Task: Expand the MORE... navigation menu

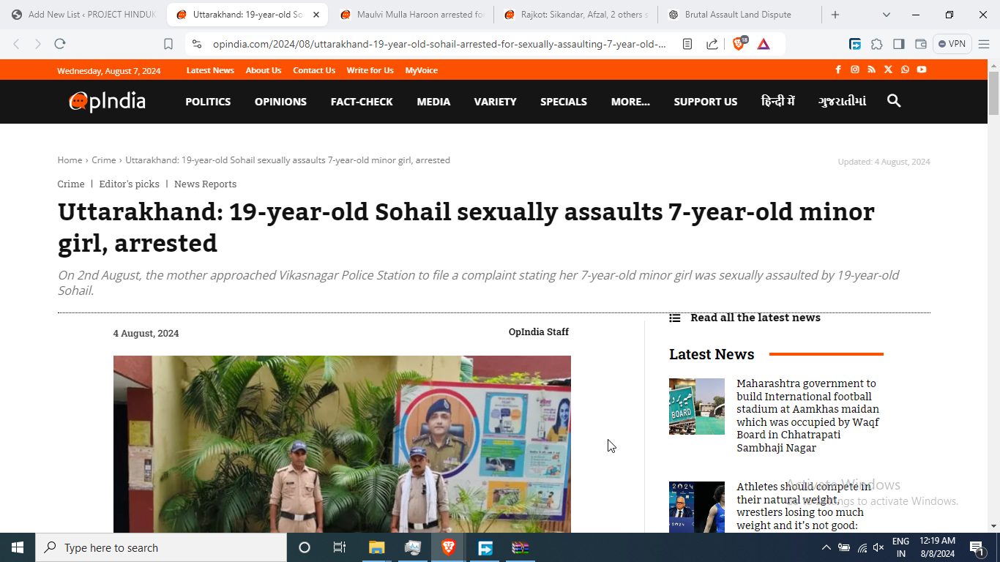Action: coord(630,102)
